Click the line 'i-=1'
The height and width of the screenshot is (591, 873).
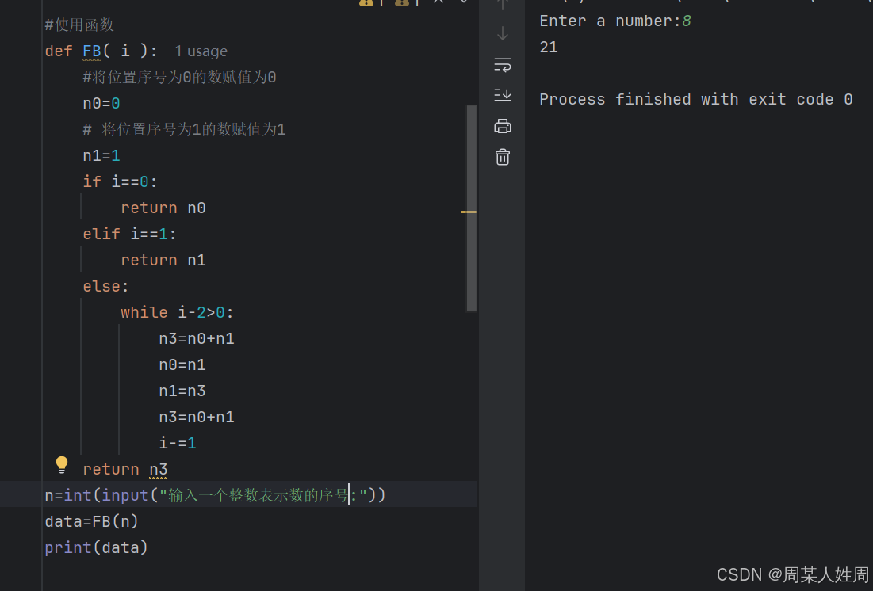point(178,444)
